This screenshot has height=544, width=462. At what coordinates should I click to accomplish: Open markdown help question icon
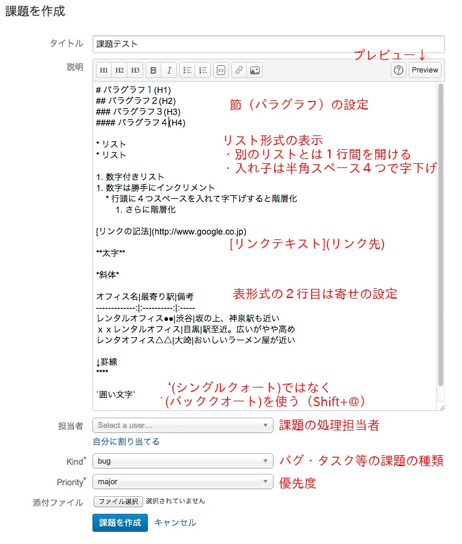click(x=399, y=71)
